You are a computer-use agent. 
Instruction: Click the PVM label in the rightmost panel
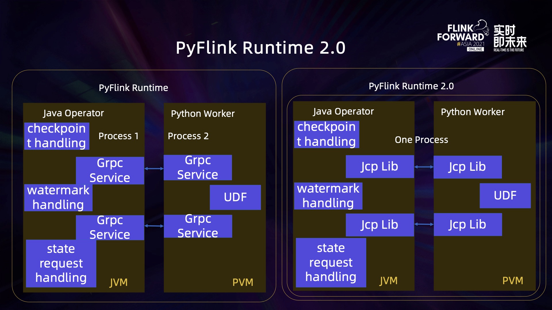513,280
